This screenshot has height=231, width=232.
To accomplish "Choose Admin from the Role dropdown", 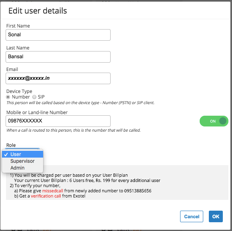I will point(22,168).
